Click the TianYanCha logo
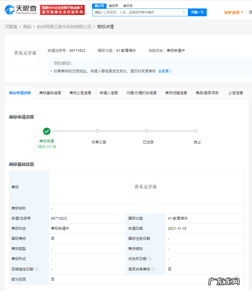Viewport: 252px width, 291px height. tap(21, 10)
